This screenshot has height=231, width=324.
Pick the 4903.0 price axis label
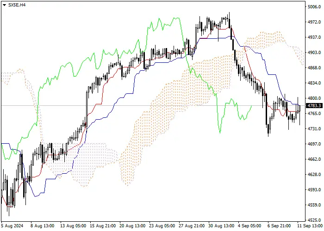[x=314, y=53]
